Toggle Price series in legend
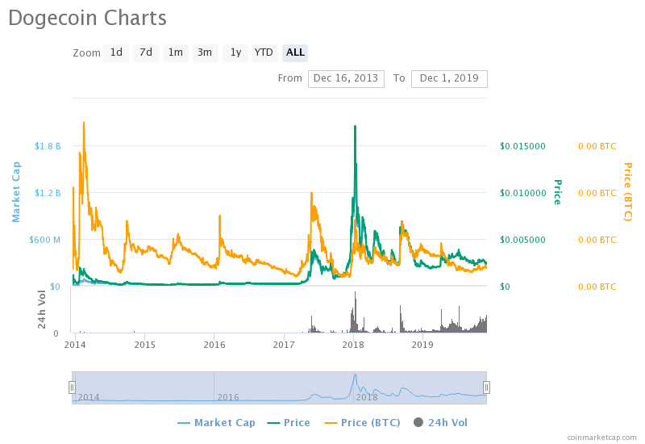The image size is (645, 444). 289,423
